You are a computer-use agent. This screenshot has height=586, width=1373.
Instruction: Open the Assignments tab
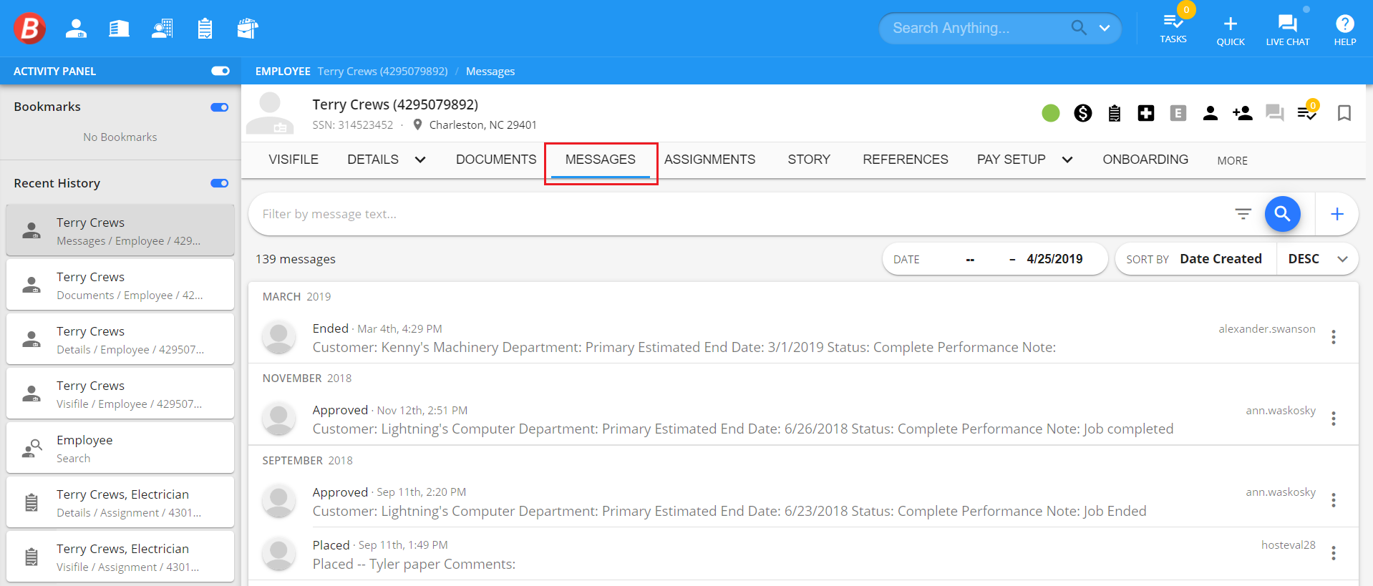[709, 160]
